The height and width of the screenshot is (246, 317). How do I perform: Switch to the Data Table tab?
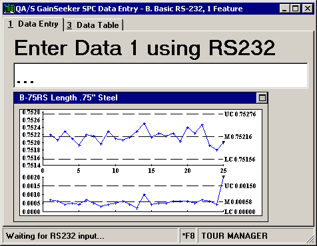point(93,25)
